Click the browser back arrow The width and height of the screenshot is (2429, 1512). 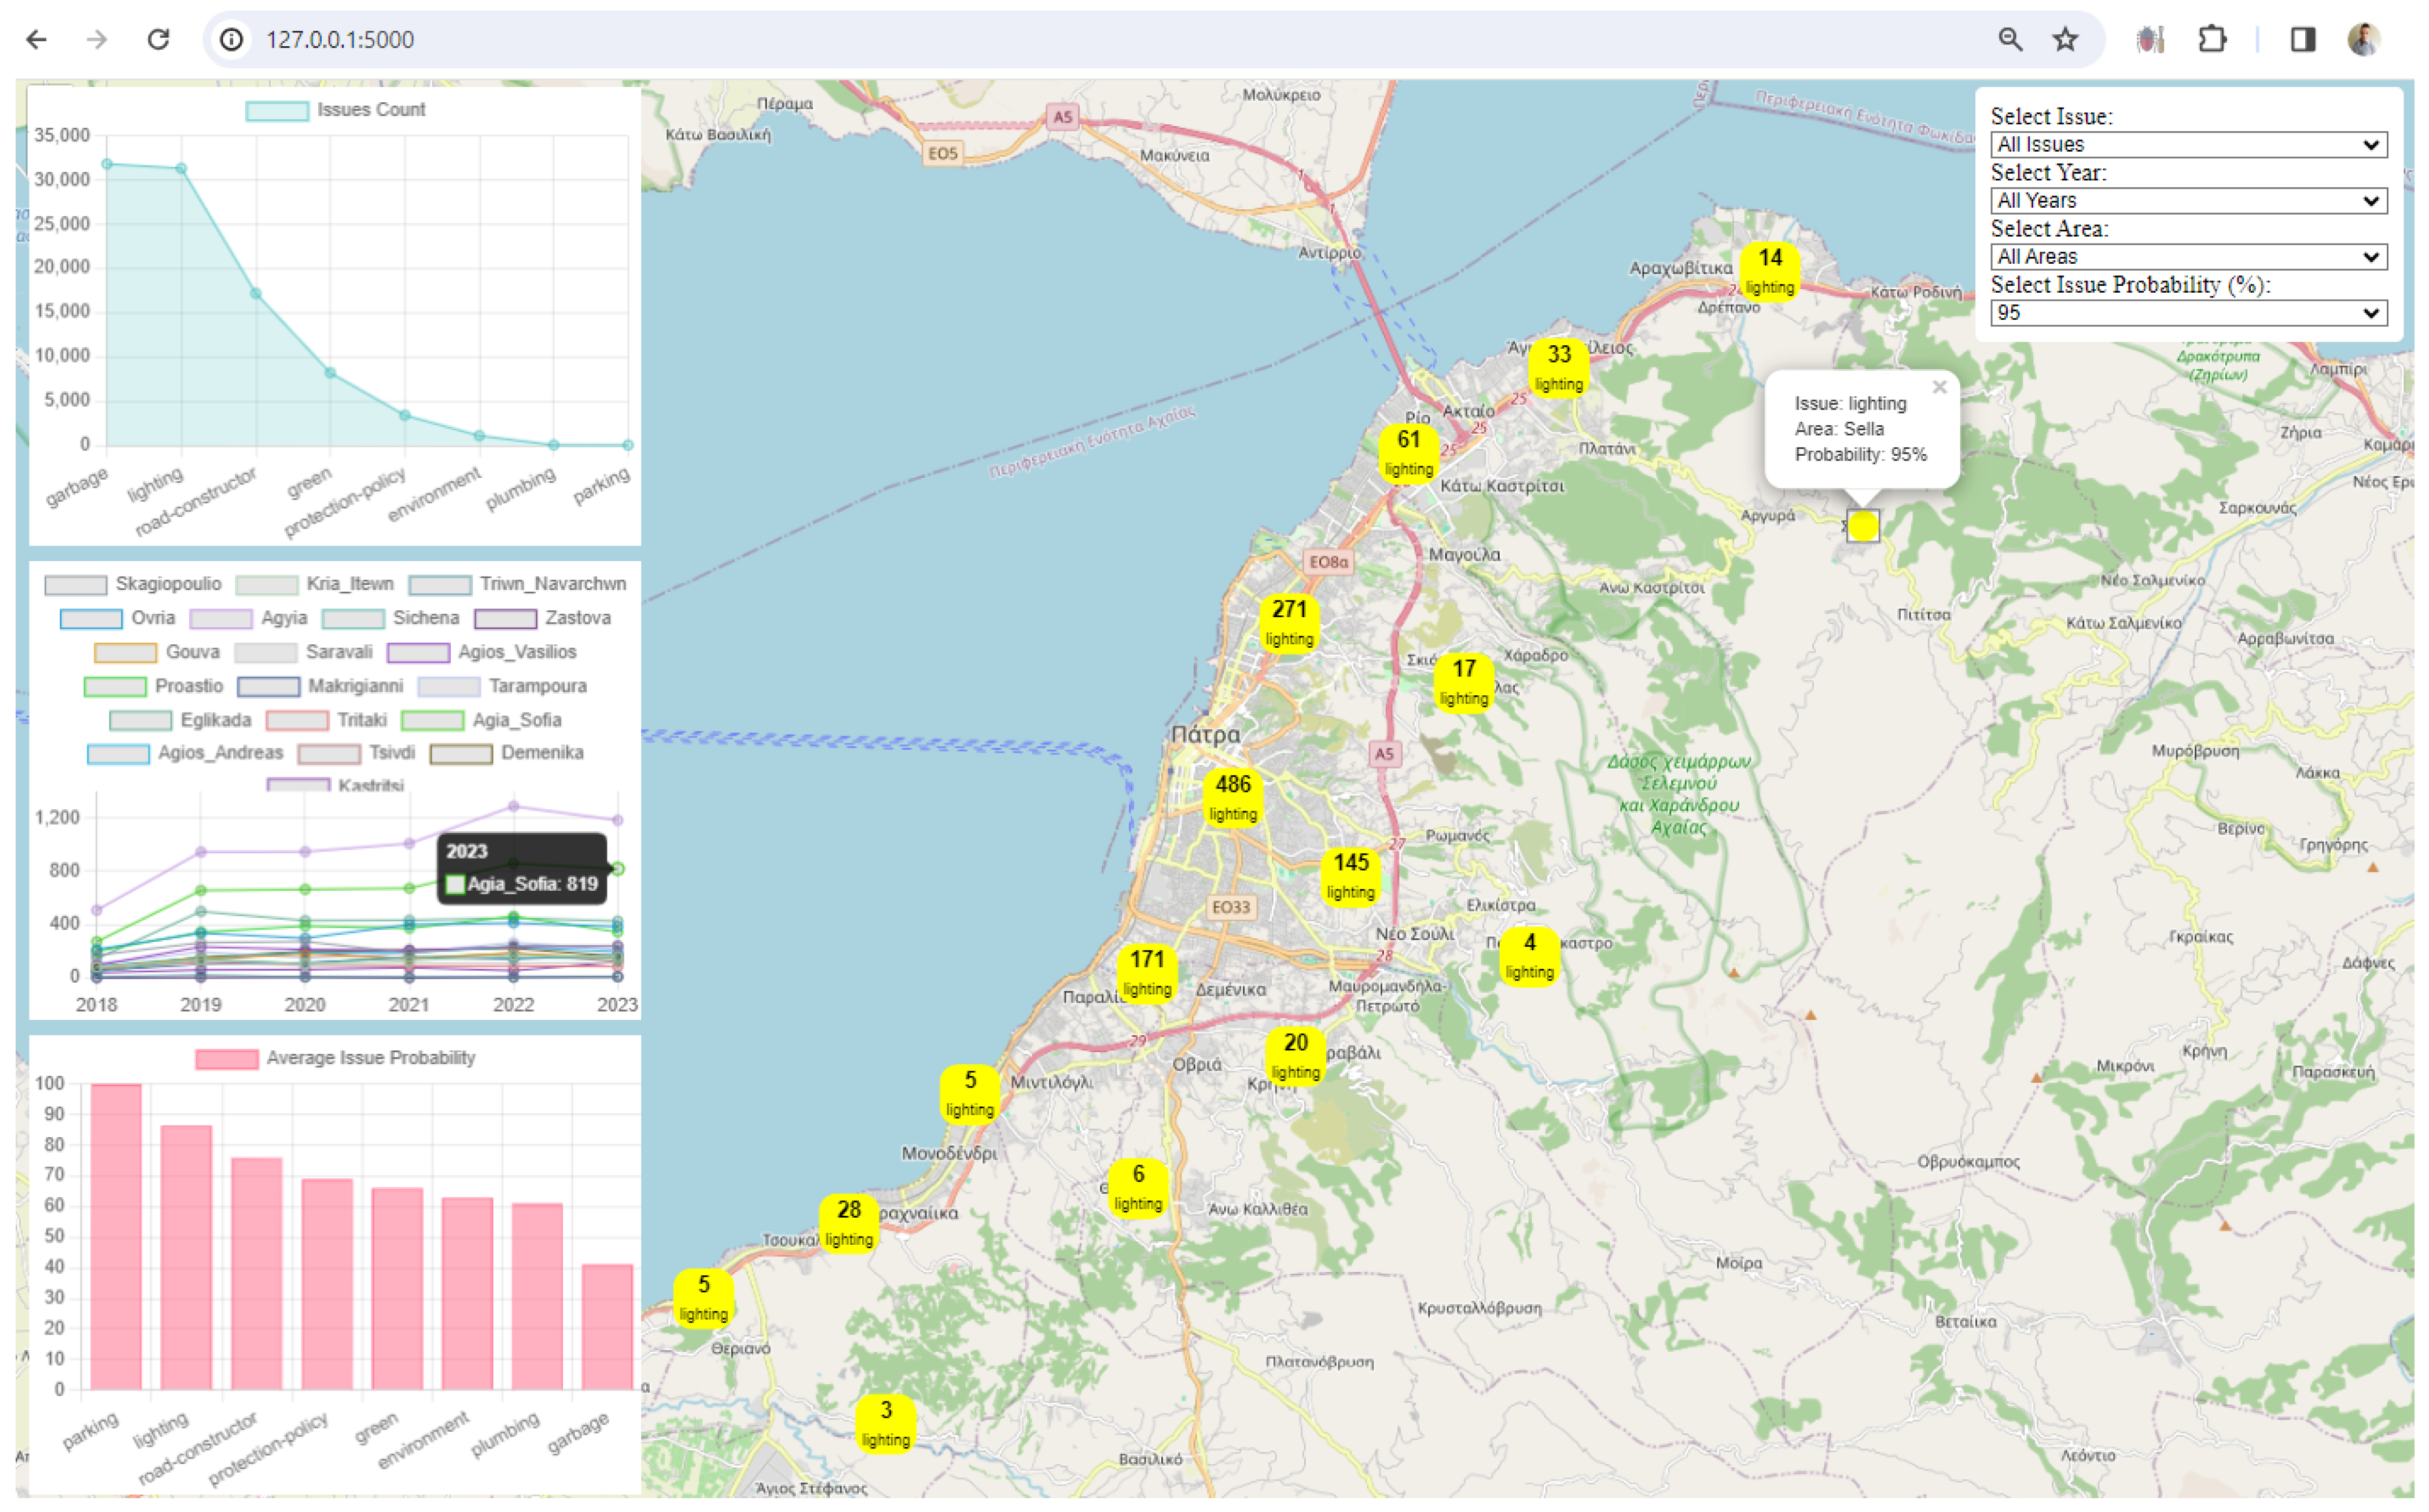point(36,40)
